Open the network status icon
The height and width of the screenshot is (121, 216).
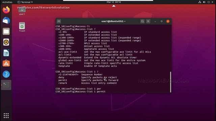[199, 2]
